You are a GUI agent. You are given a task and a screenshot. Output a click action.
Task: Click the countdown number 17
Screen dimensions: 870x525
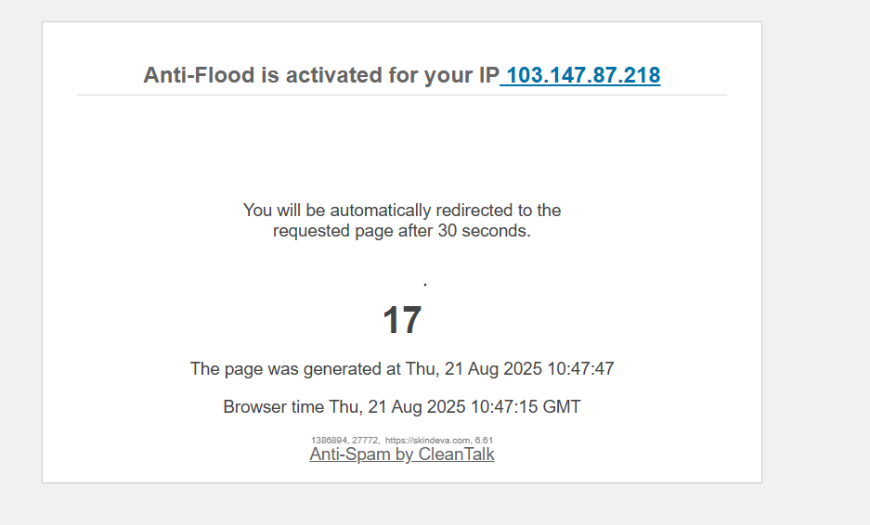tap(402, 320)
